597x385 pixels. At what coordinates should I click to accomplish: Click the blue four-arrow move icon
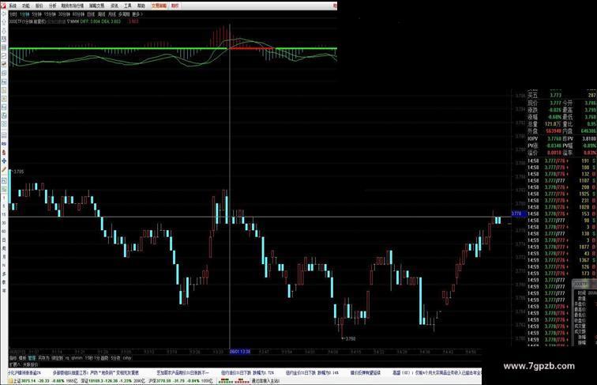coord(4,160)
